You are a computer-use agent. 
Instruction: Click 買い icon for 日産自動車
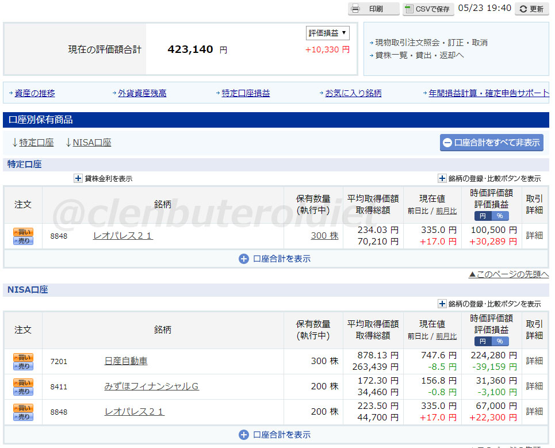24,357
